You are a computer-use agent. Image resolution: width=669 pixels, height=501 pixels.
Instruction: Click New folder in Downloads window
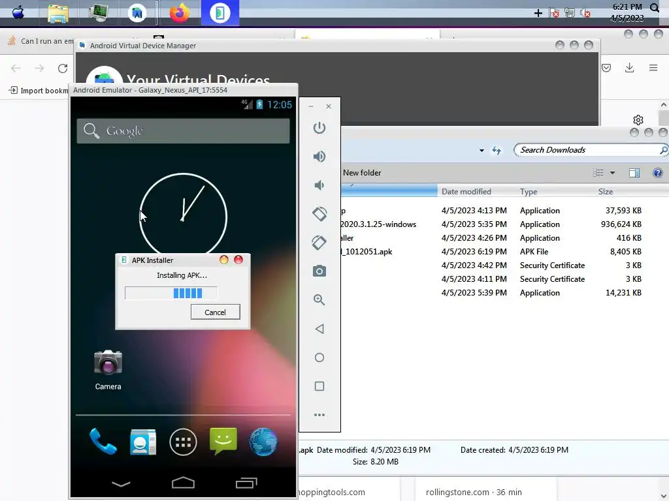362,172
